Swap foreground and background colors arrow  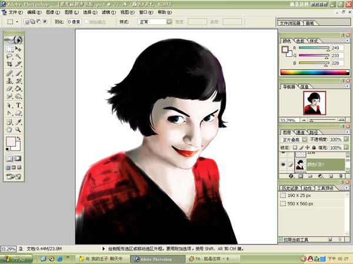19,138
